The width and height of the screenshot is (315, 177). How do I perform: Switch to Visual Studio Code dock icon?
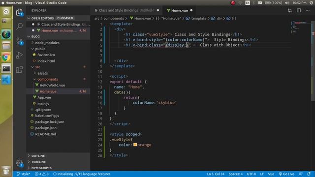tap(6, 80)
